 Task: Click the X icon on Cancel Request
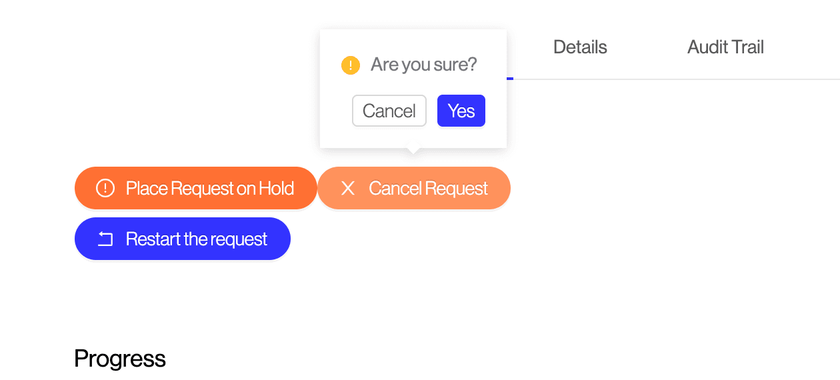click(347, 189)
